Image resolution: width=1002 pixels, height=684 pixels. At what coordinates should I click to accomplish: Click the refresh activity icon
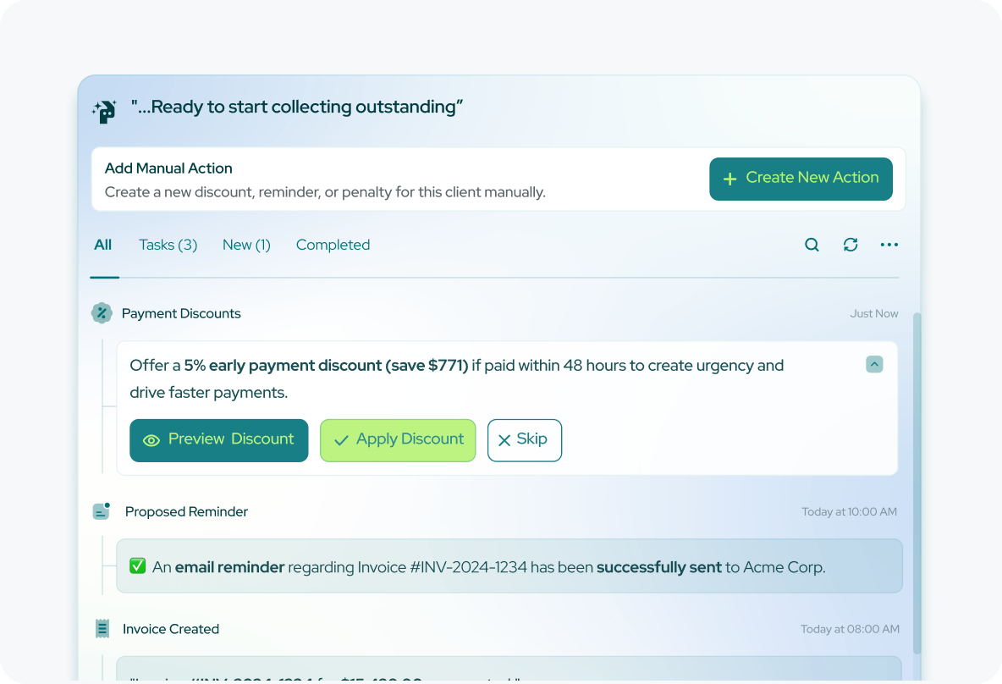pyautogui.click(x=851, y=245)
